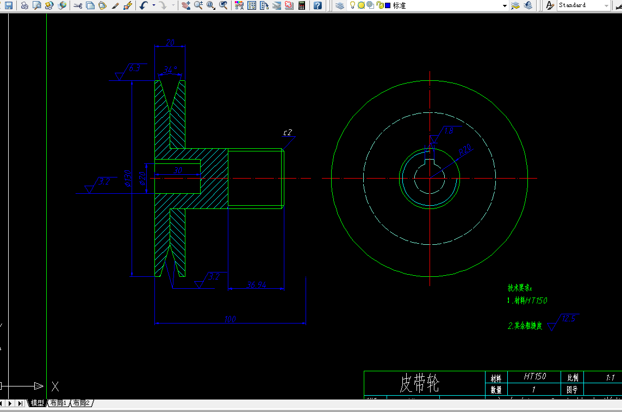Switch to the 布局2 tab

pyautogui.click(x=82, y=403)
